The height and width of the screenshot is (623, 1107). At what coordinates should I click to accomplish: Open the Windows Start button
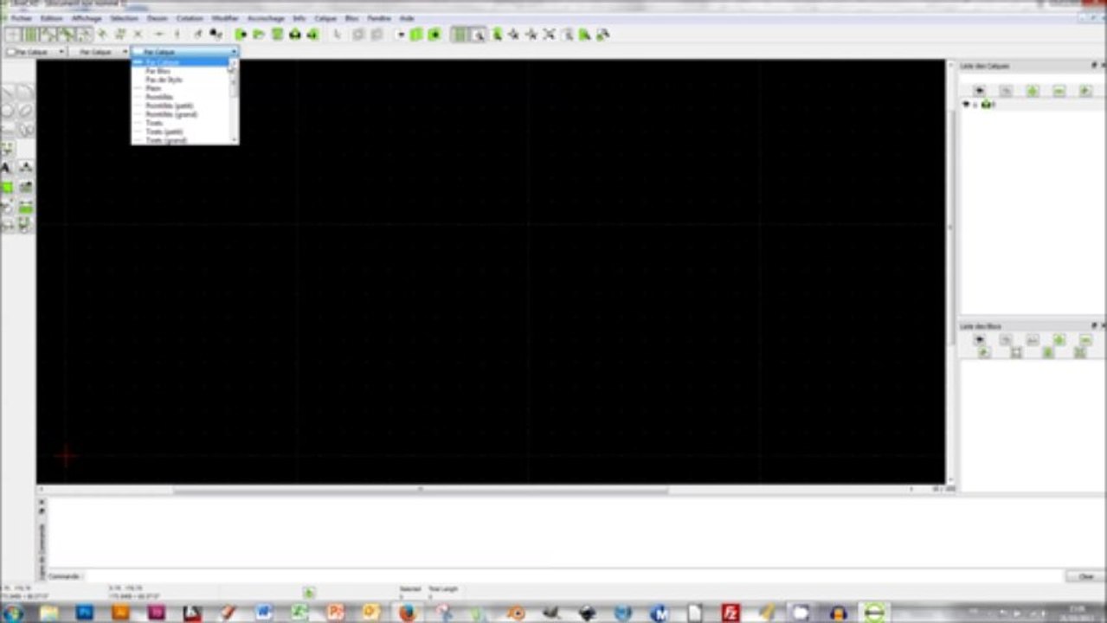coord(13,613)
